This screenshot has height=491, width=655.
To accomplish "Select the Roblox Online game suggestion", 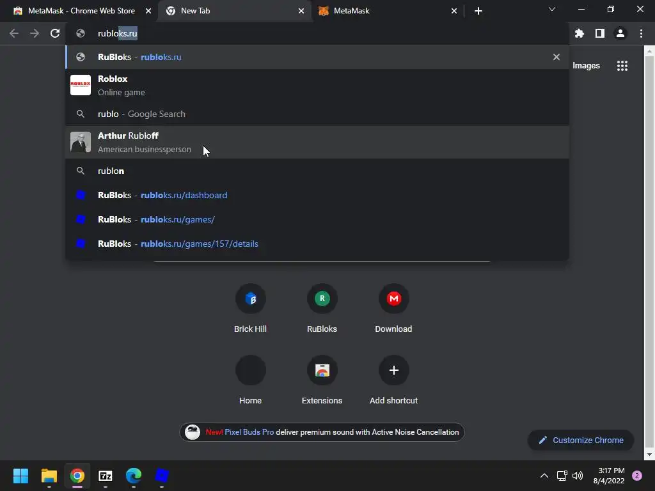I will [317, 85].
